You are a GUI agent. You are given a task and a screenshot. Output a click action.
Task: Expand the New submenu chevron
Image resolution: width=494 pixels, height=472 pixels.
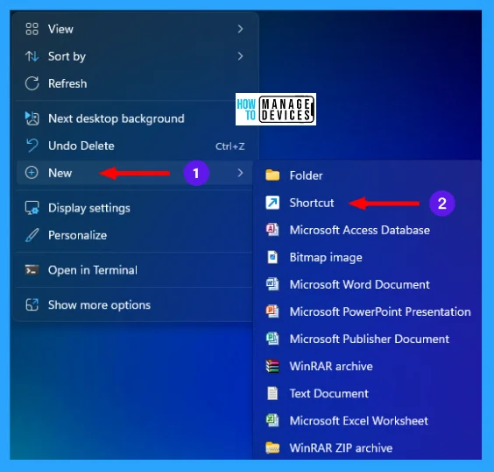pyautogui.click(x=240, y=173)
